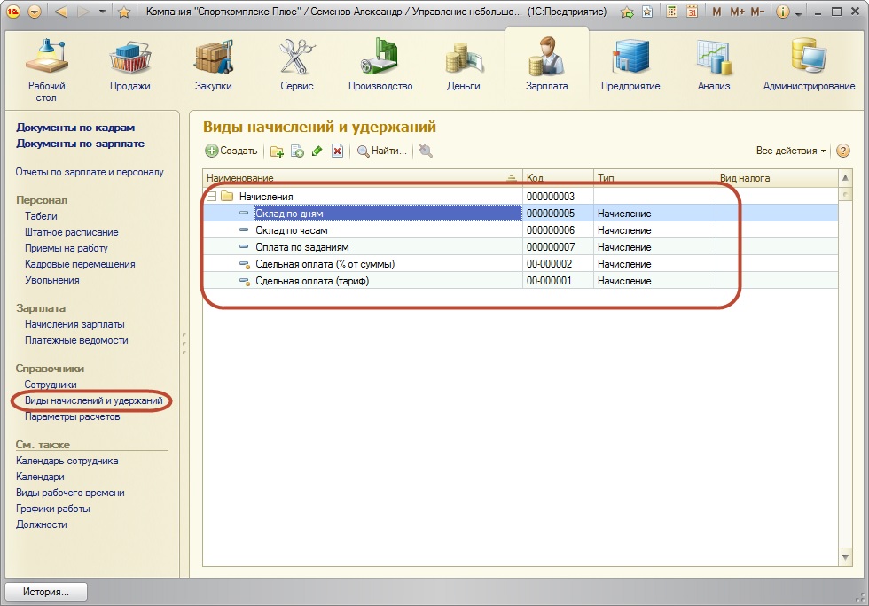Click the Найти search button
The height and width of the screenshot is (606, 869).
[x=382, y=151]
